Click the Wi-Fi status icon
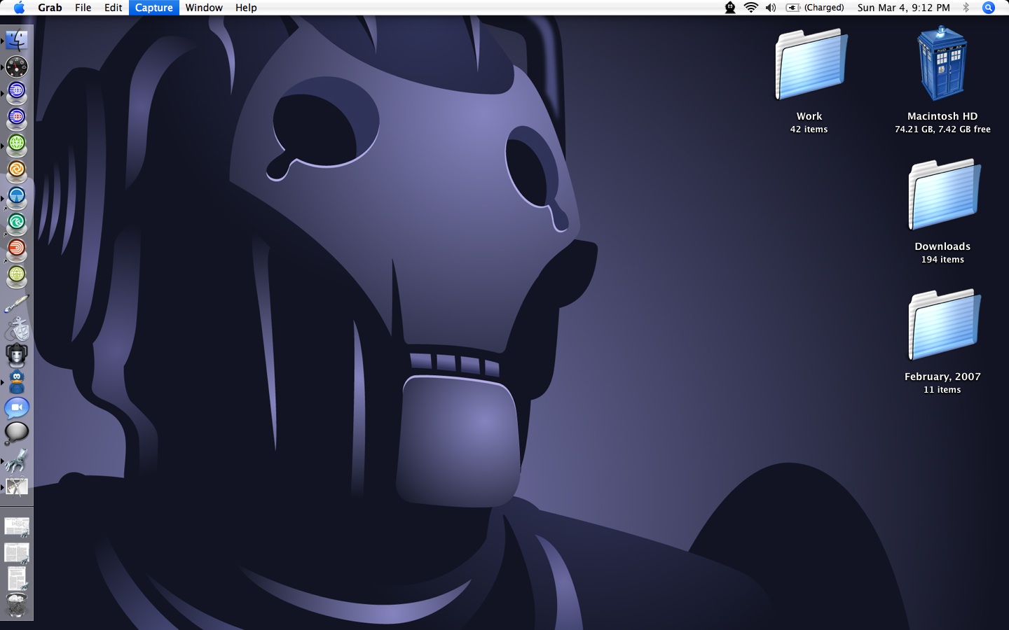Image resolution: width=1009 pixels, height=630 pixels. pos(751,8)
